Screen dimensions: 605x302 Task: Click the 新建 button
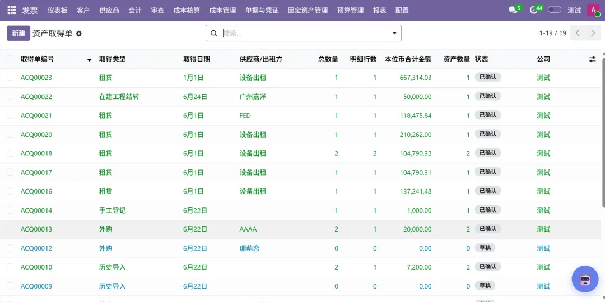tap(18, 33)
